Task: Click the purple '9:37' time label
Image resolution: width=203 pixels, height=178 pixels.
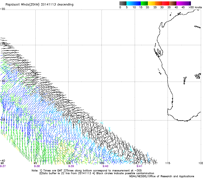Action: point(3,166)
